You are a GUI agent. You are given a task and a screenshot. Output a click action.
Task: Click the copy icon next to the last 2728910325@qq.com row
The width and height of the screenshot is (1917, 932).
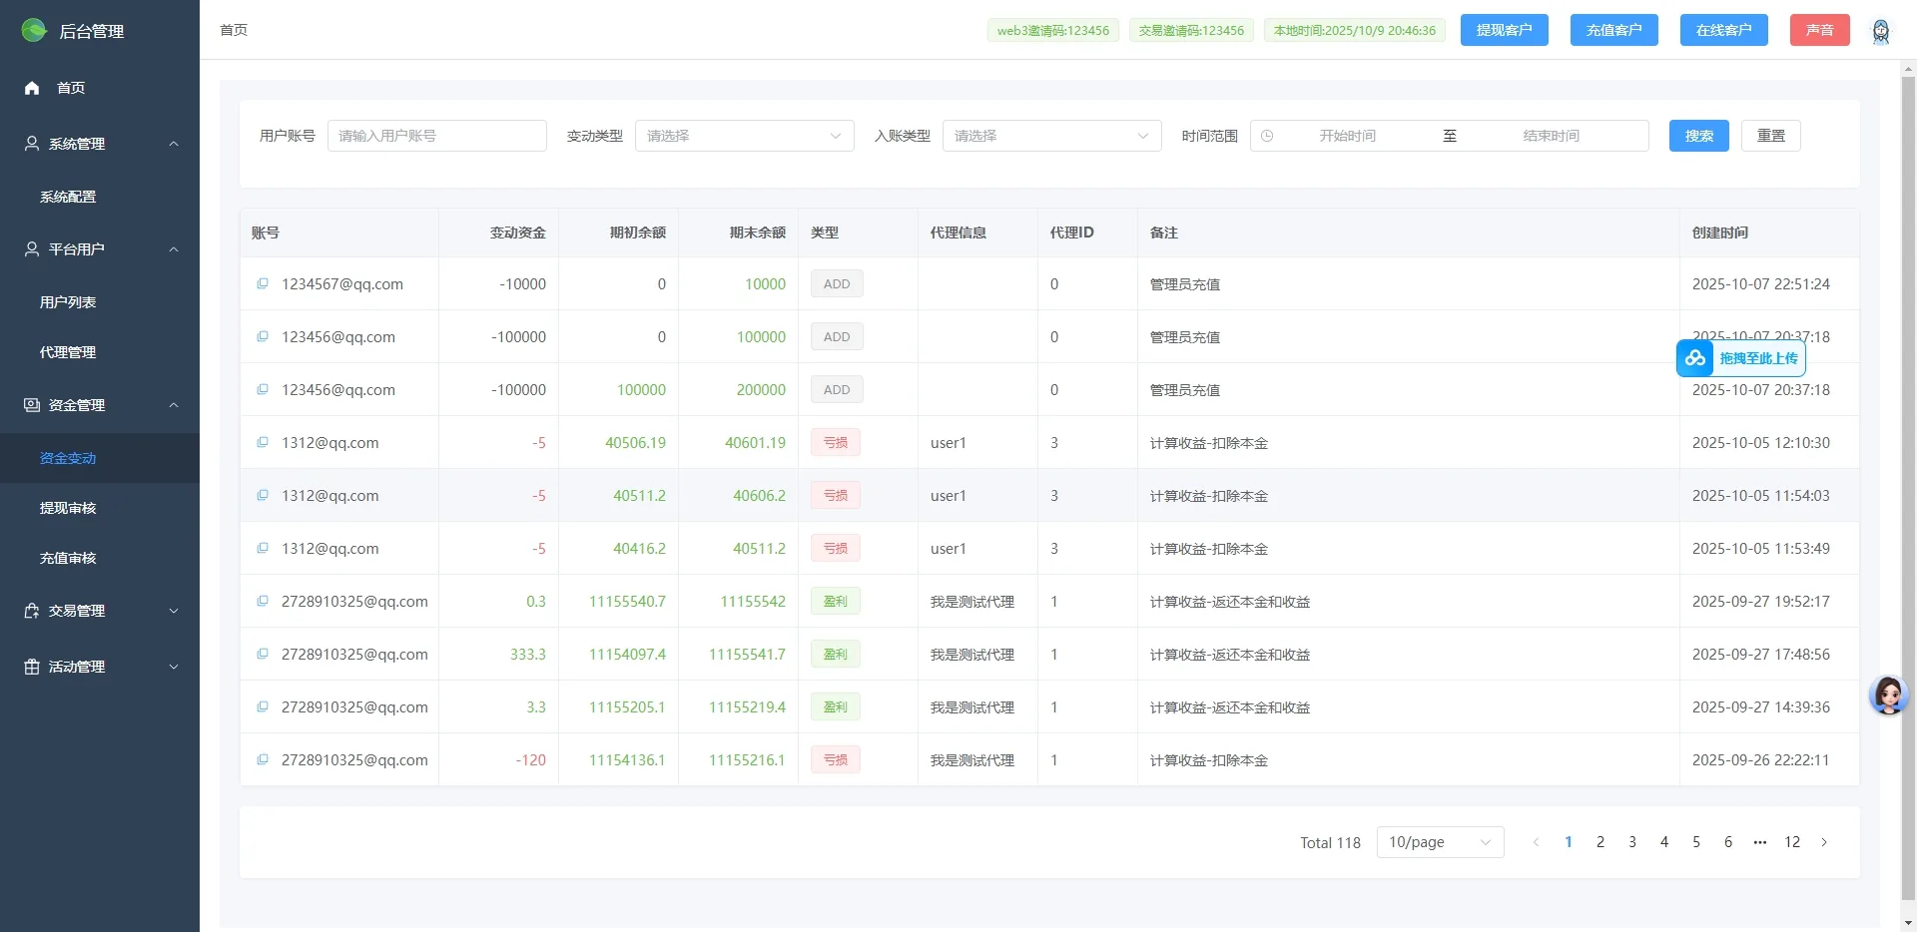(262, 759)
